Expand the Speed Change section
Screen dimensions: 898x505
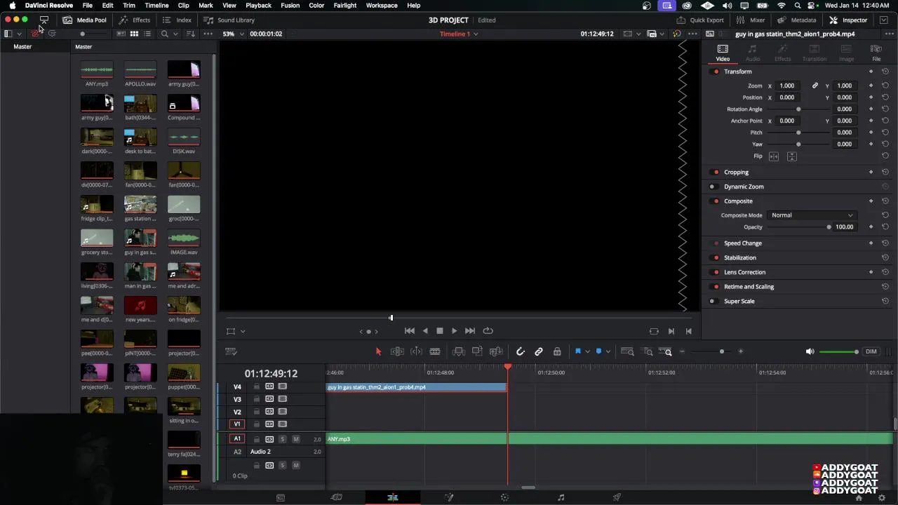742,243
